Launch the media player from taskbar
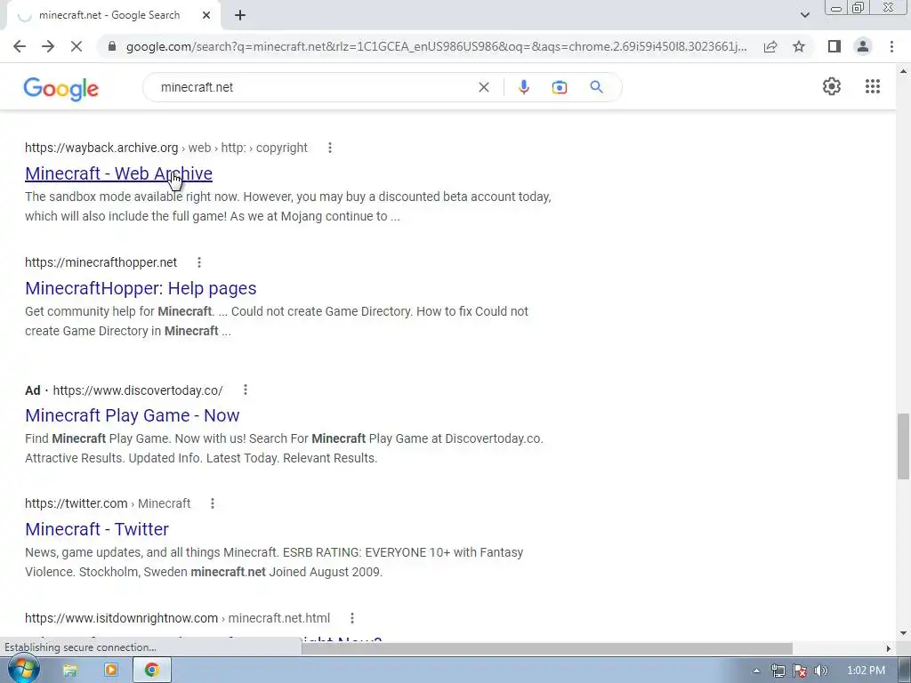This screenshot has width=911, height=683. [110, 671]
